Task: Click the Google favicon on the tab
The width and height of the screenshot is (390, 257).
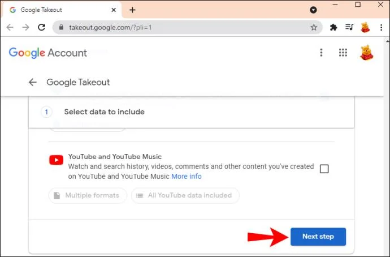Action: pos(12,10)
